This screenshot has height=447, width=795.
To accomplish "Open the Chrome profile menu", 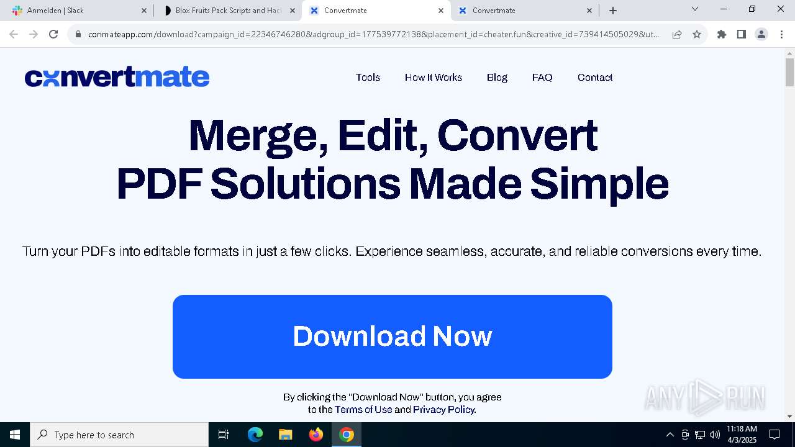I will [x=761, y=34].
